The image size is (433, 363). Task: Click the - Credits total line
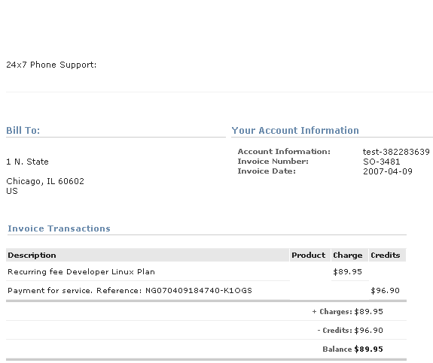coord(350,330)
